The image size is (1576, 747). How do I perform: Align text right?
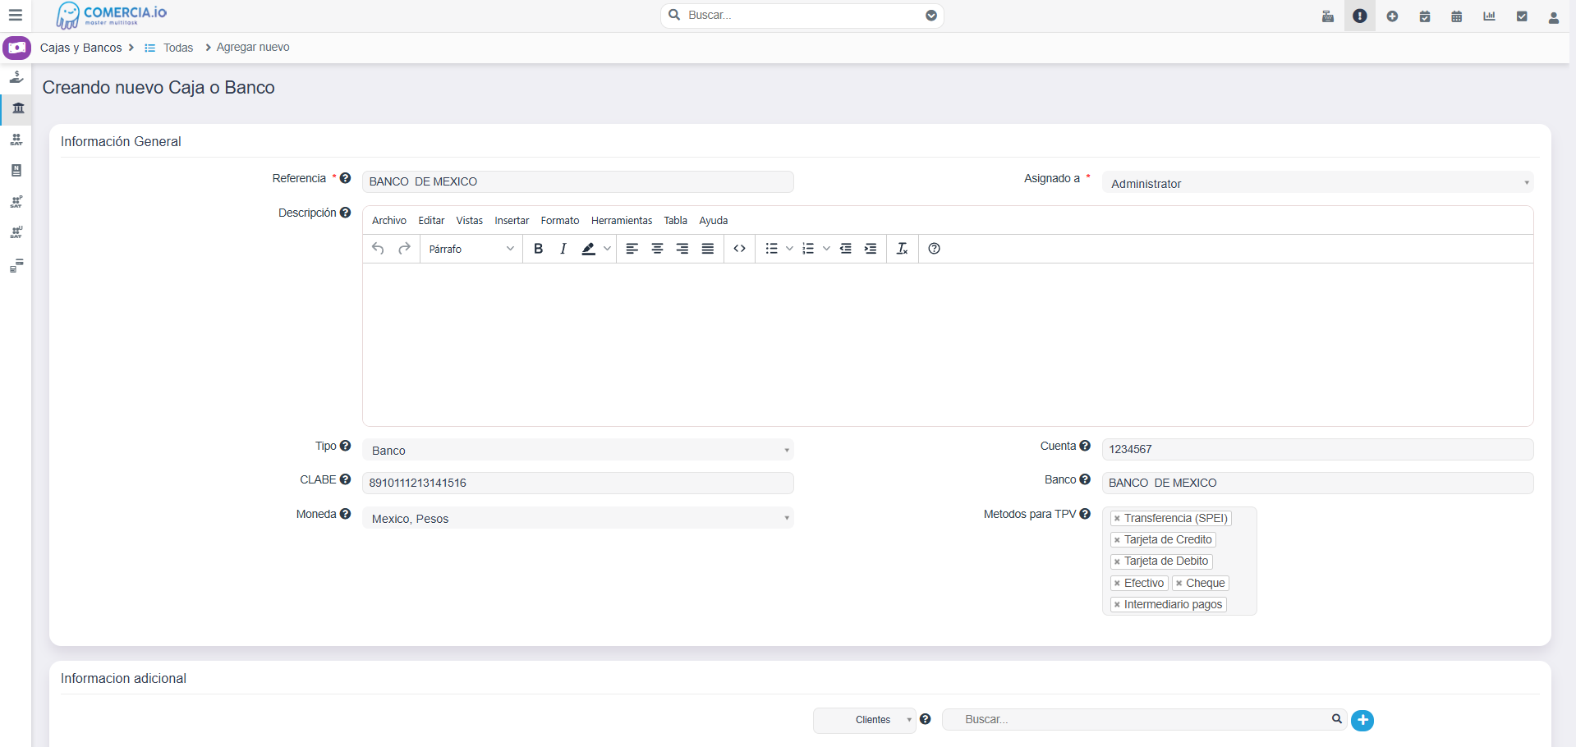coord(682,249)
